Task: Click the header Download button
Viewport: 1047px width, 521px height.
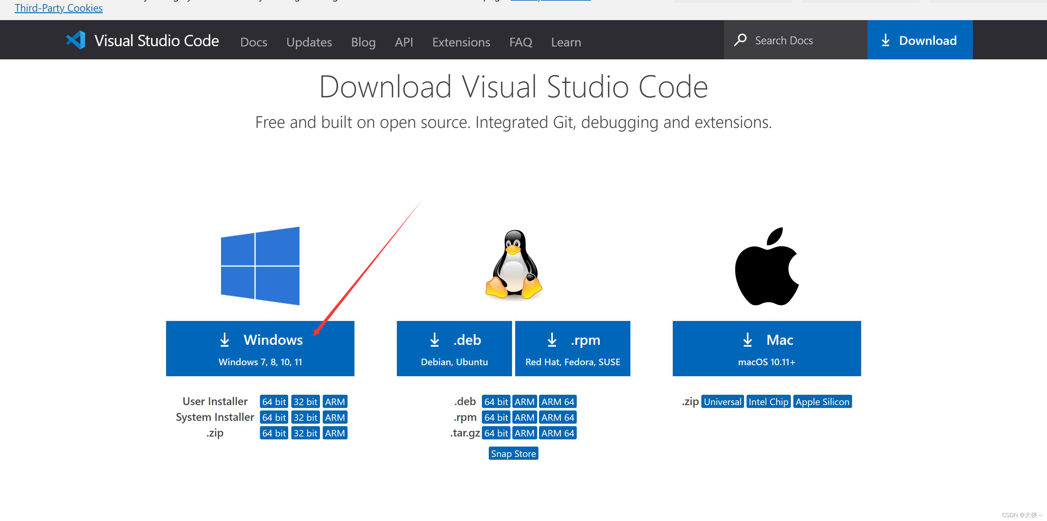Action: [x=919, y=40]
